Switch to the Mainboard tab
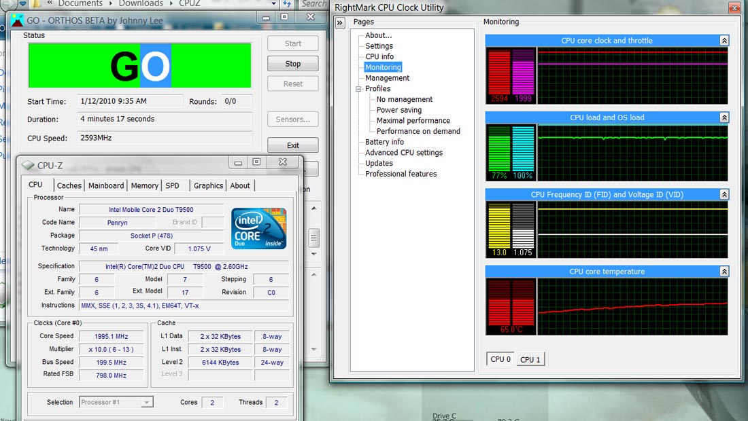 [106, 186]
